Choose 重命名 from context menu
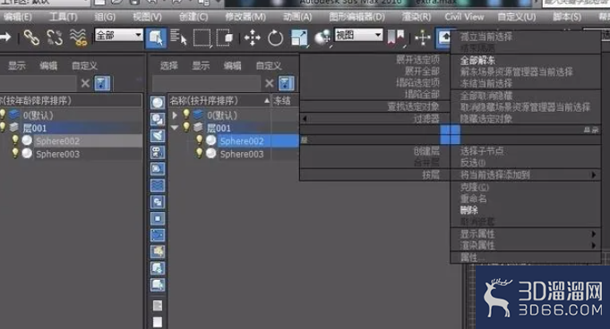This screenshot has height=329, width=610. [x=474, y=198]
